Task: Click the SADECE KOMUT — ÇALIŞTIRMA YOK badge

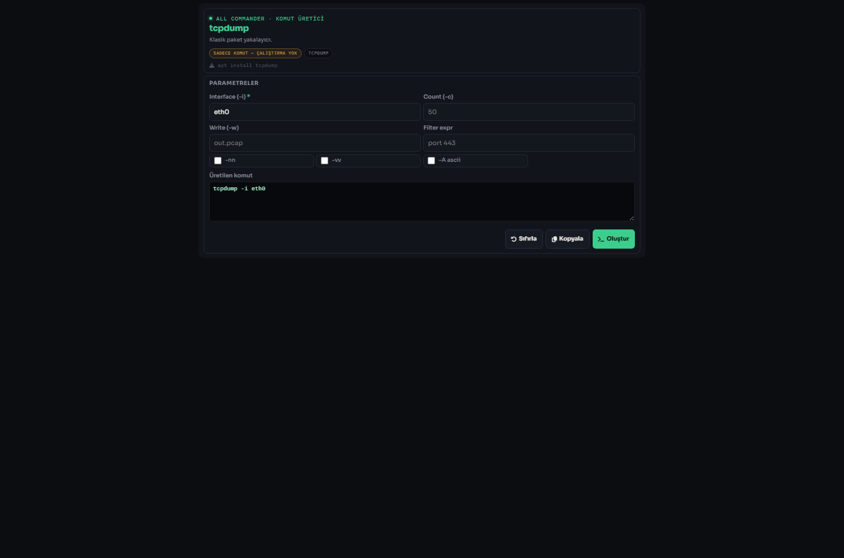Action: pyautogui.click(x=255, y=53)
